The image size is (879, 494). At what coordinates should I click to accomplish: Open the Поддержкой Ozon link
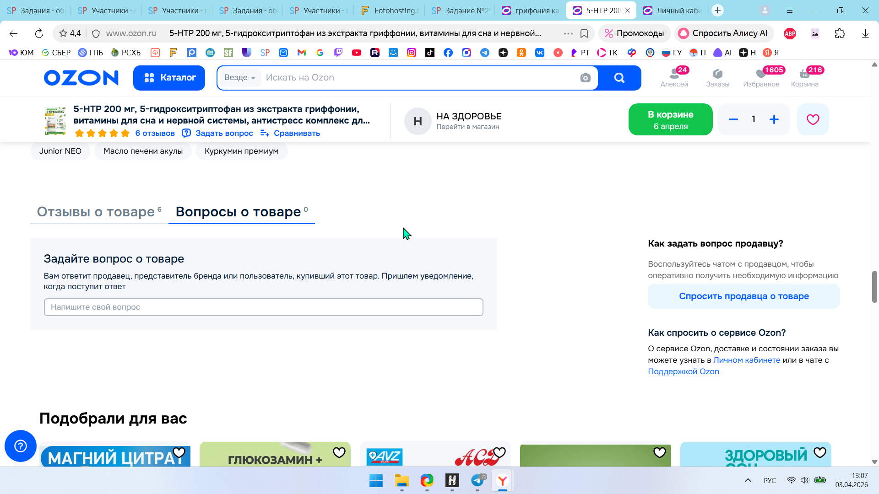pyautogui.click(x=683, y=371)
